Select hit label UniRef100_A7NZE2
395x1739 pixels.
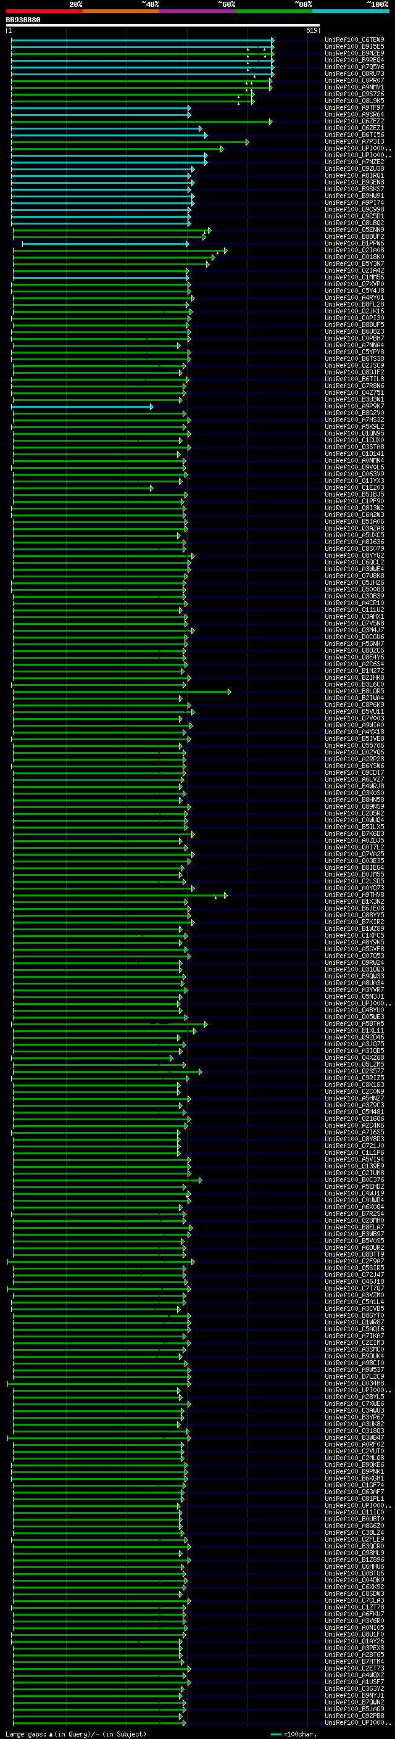tap(354, 162)
